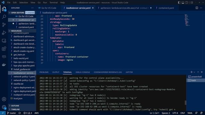The image size is (205, 115).
Task: Toggle secondary side bar layout
Action: [x=186, y=3]
